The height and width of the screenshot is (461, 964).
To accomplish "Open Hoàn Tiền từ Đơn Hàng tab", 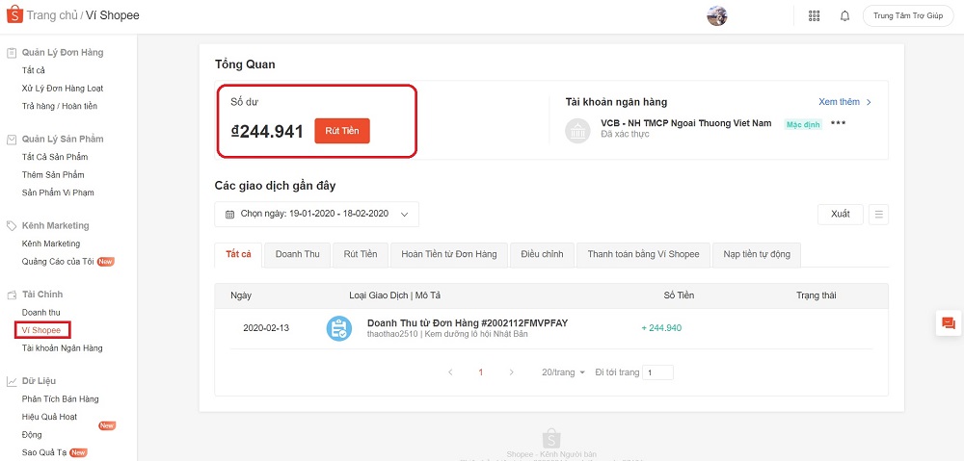I will click(449, 254).
